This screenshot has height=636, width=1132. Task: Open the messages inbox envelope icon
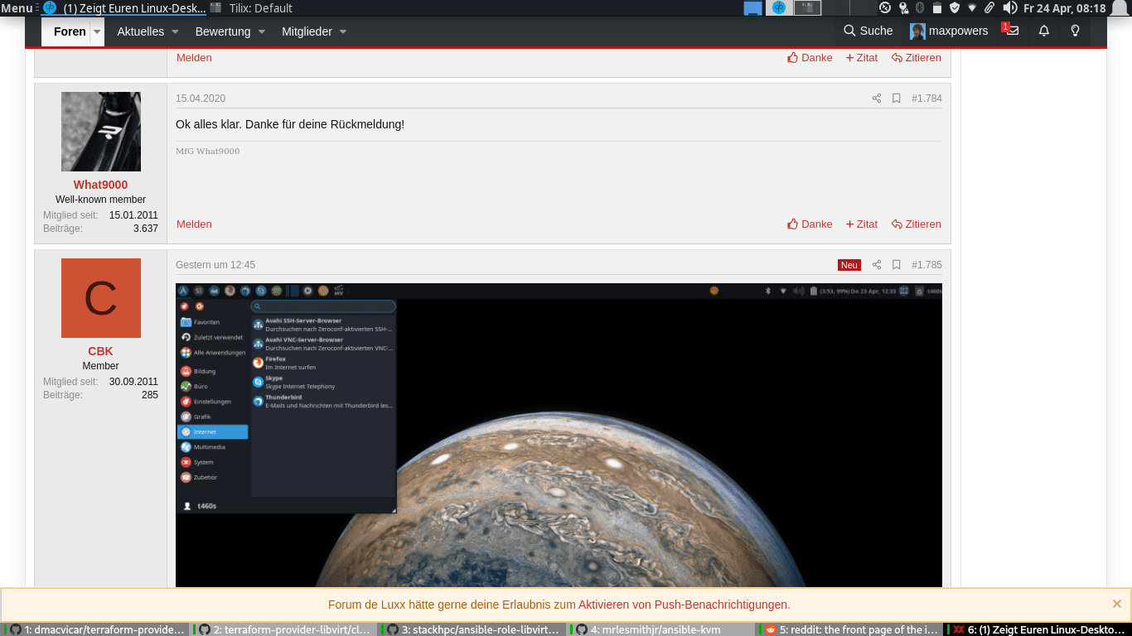pos(1012,31)
